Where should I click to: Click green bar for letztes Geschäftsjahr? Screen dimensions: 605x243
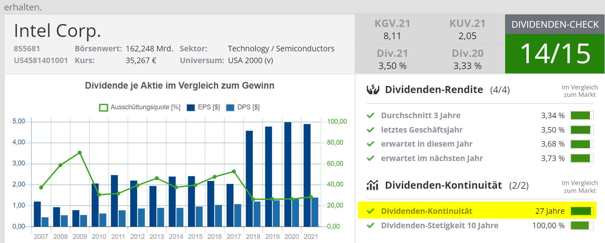click(582, 130)
